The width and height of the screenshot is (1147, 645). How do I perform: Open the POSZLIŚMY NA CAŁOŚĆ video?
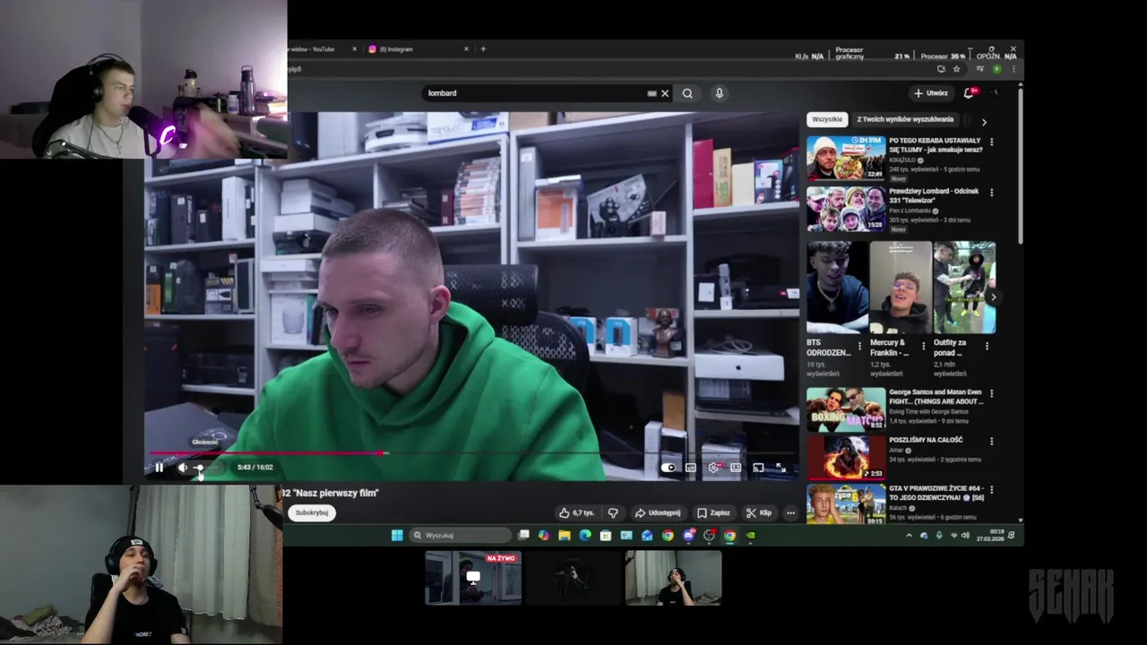pos(846,458)
